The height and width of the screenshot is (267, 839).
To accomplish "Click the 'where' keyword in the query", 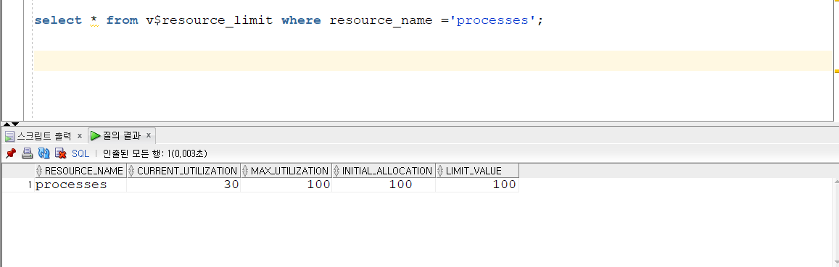I will (301, 20).
